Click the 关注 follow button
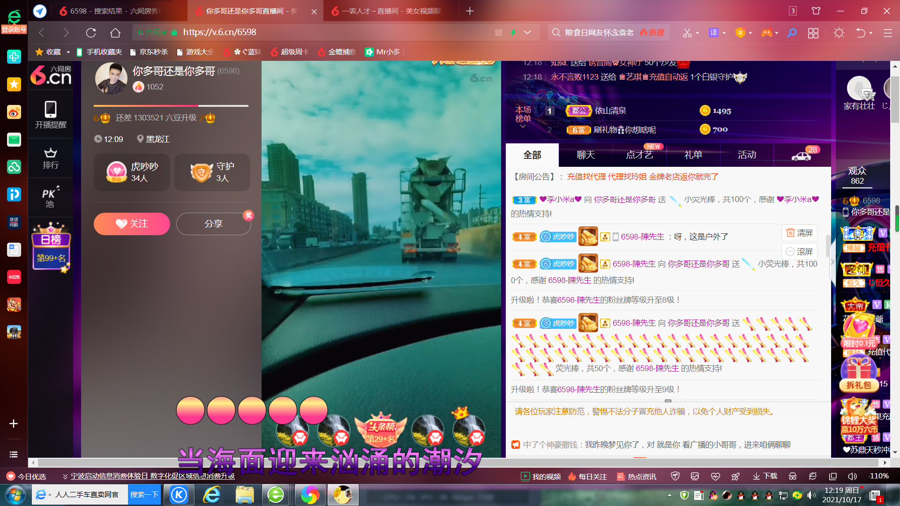The image size is (900, 506). 132,224
